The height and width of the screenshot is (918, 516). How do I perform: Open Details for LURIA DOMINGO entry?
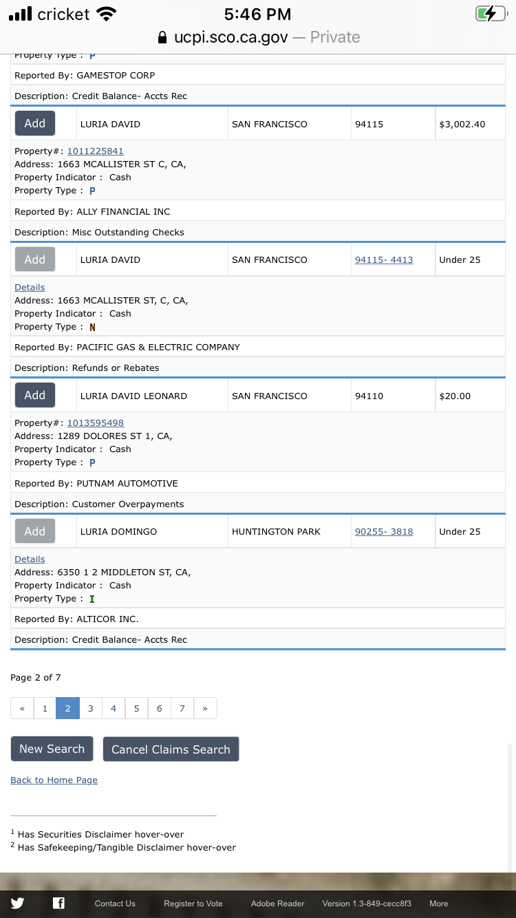(x=30, y=559)
